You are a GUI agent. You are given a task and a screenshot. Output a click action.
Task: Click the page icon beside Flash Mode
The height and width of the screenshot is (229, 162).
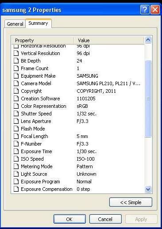tap(16, 129)
